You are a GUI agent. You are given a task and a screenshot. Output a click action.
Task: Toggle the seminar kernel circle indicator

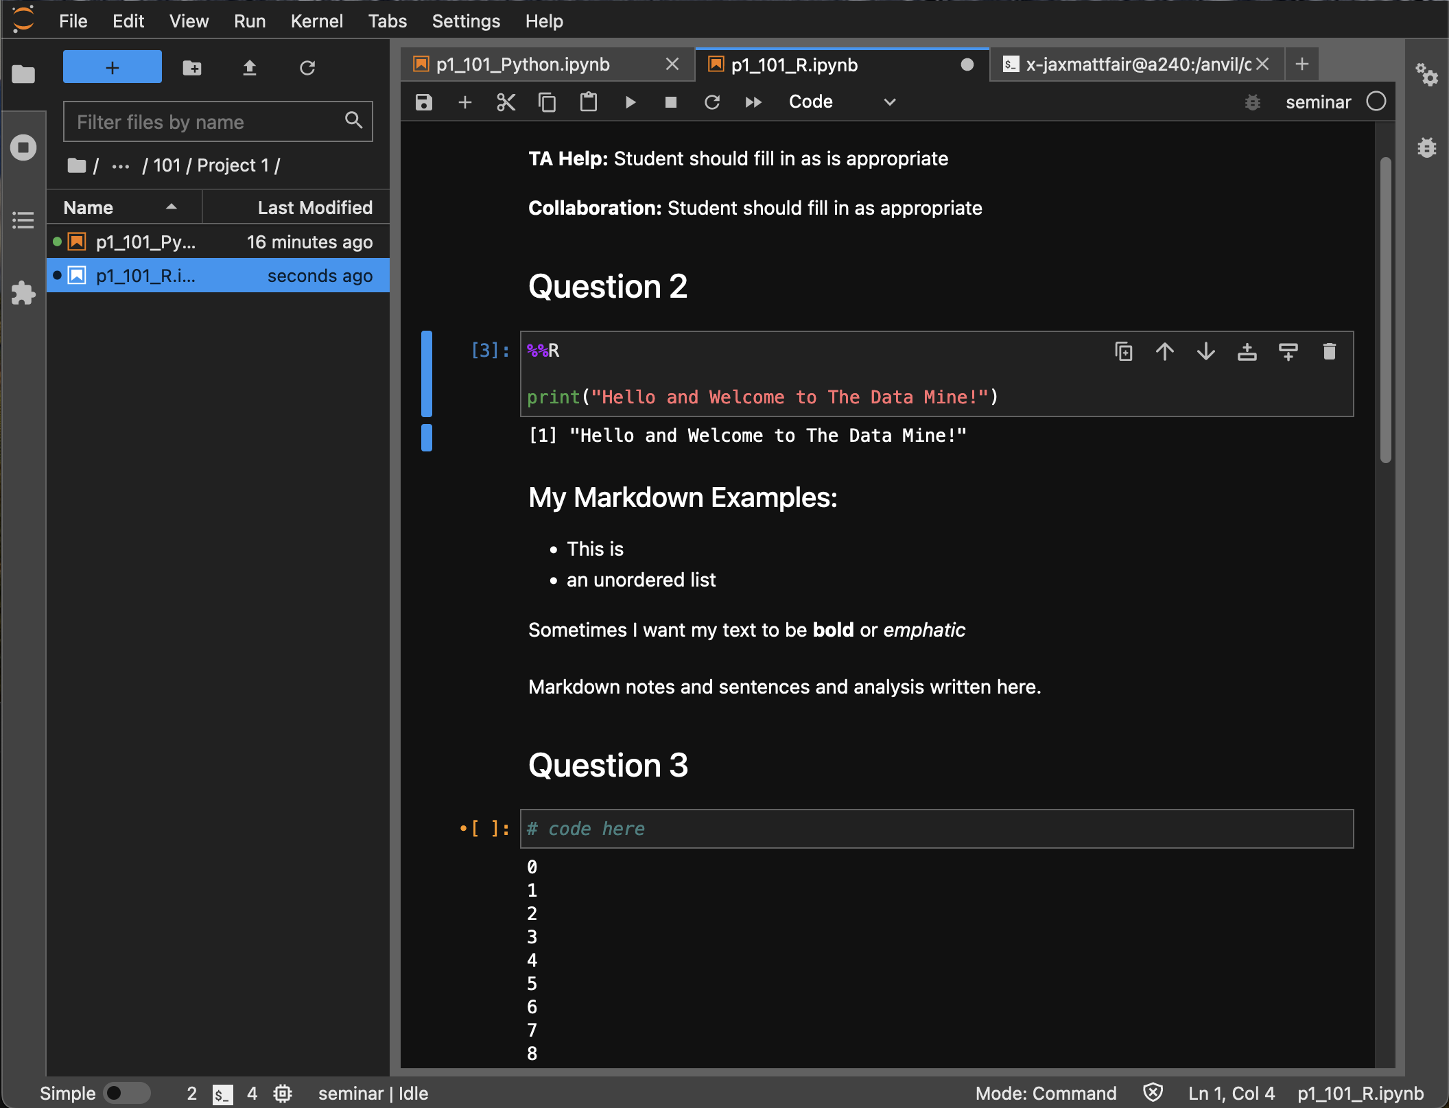1377,102
